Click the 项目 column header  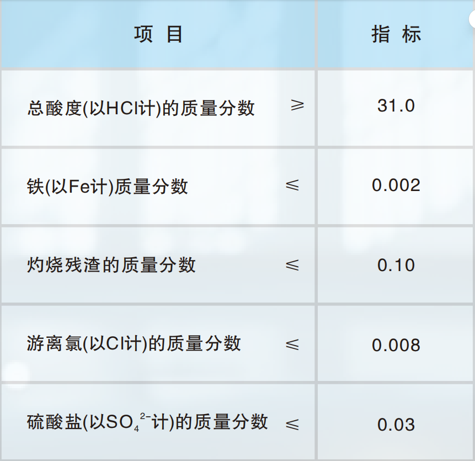[x=158, y=34]
